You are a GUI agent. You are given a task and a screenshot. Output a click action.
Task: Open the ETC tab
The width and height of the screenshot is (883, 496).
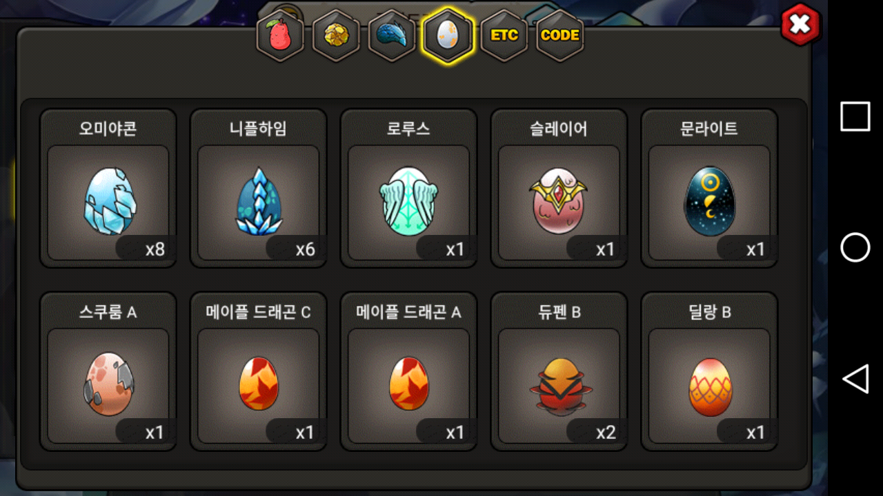click(504, 35)
